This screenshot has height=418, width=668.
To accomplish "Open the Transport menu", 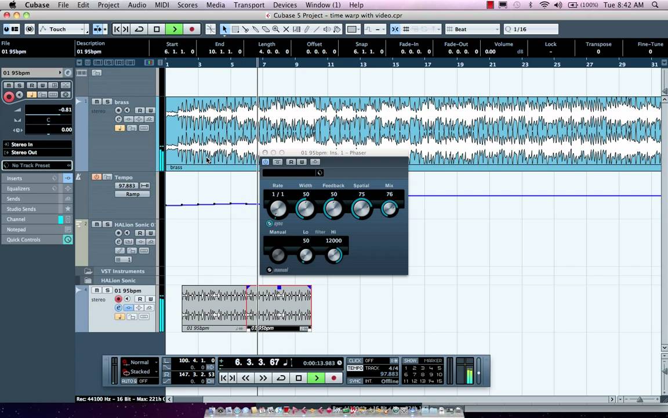I will [249, 5].
